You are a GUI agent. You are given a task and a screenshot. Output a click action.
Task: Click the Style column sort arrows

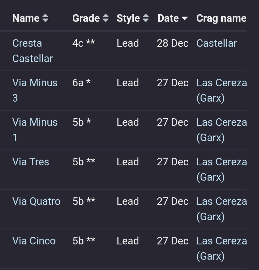pyautogui.click(x=146, y=18)
